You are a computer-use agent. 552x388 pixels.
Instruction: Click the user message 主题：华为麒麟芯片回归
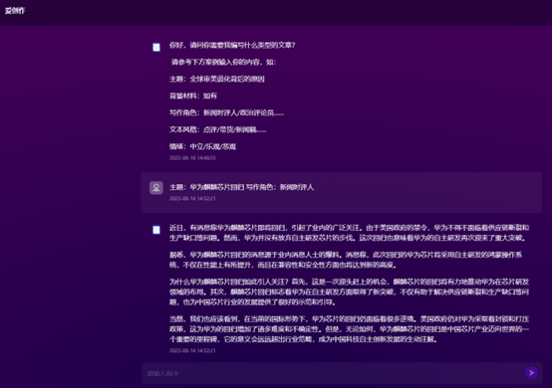[241, 187]
